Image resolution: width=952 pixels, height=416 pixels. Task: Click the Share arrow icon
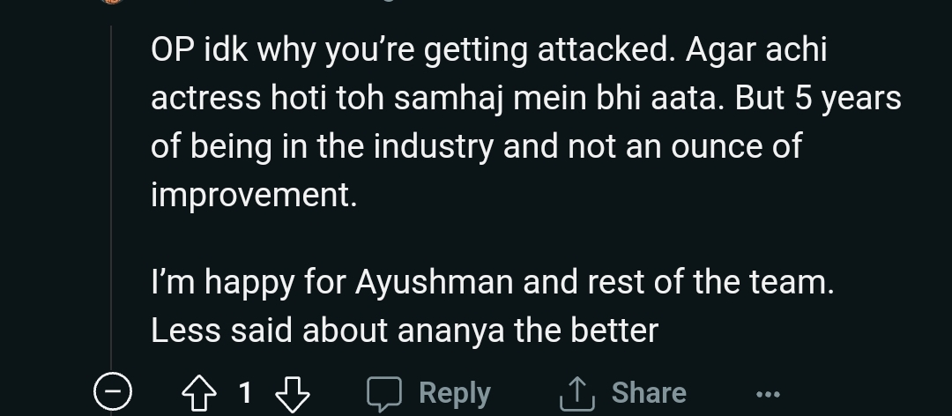pyautogui.click(x=576, y=393)
